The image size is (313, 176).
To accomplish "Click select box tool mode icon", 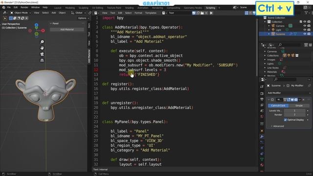I will [x=11, y=18].
